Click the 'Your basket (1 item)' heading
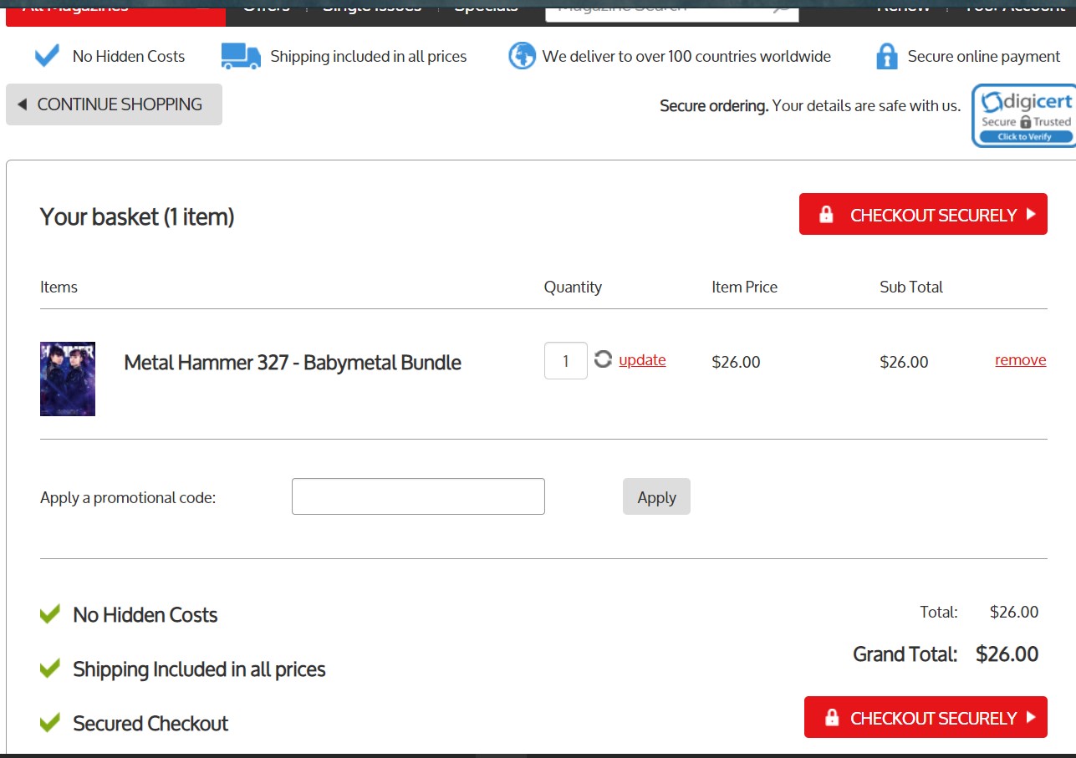 coord(137,217)
